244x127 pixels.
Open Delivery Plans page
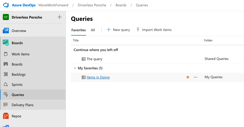coord(22,105)
